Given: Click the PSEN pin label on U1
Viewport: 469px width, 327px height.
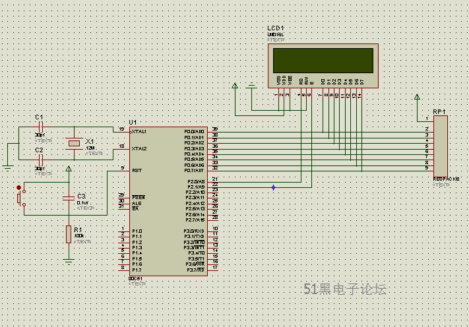Looking at the screenshot, I should [x=139, y=198].
